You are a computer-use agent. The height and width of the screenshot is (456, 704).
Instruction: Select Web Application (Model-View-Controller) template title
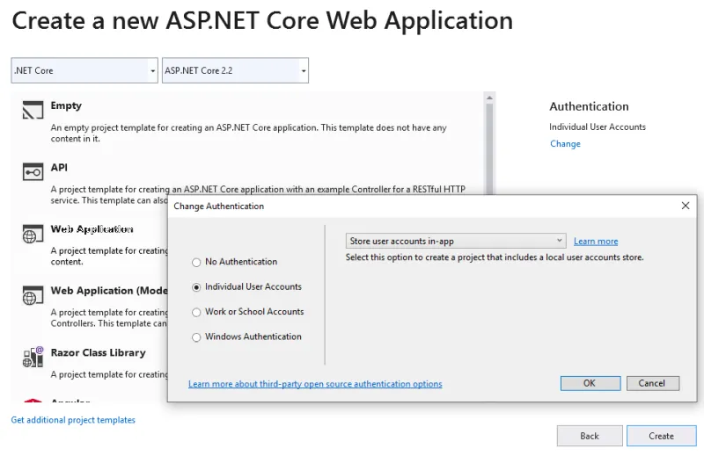point(109,291)
